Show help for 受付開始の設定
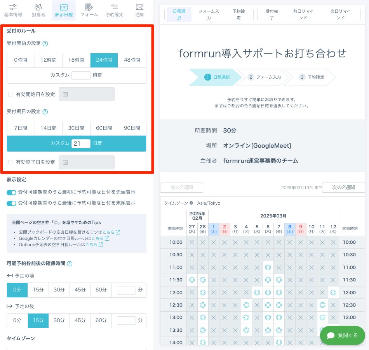 pyautogui.click(x=45, y=43)
